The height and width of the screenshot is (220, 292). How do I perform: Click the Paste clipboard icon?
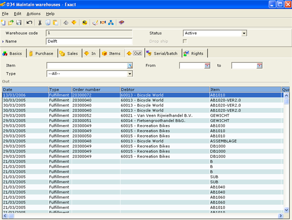pyautogui.click(x=55, y=22)
